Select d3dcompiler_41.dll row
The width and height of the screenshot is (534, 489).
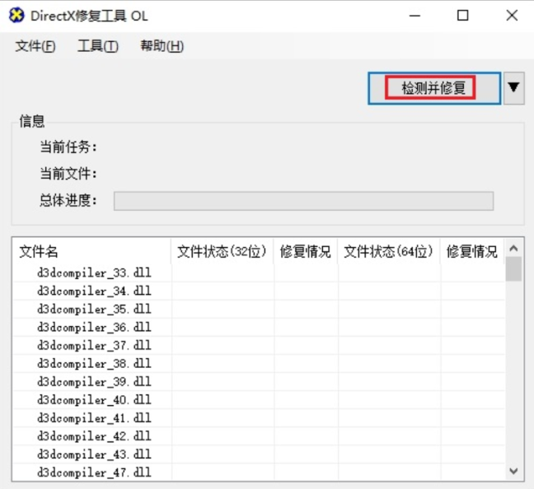[259, 418]
